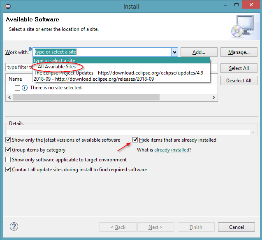The height and width of the screenshot is (240, 262).
Task: Disable Group items by category
Action: [8, 150]
